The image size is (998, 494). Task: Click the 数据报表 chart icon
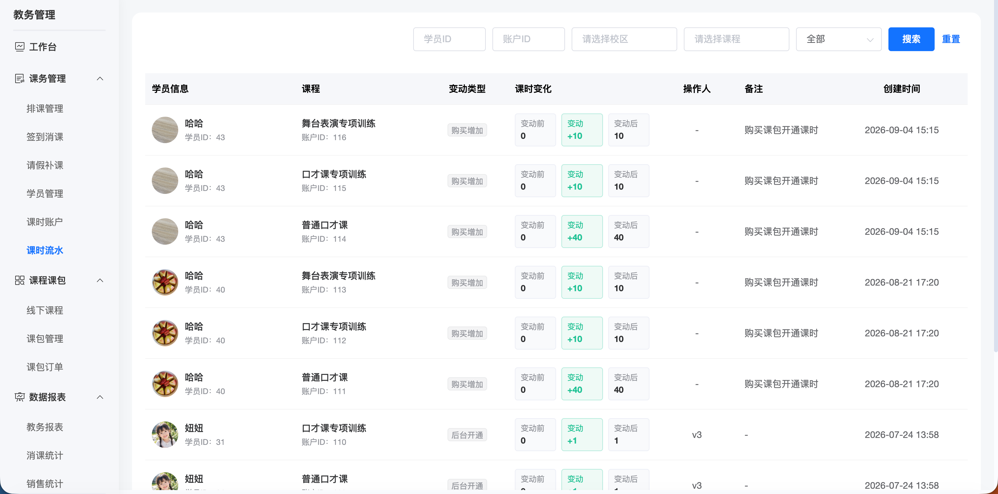tap(19, 397)
